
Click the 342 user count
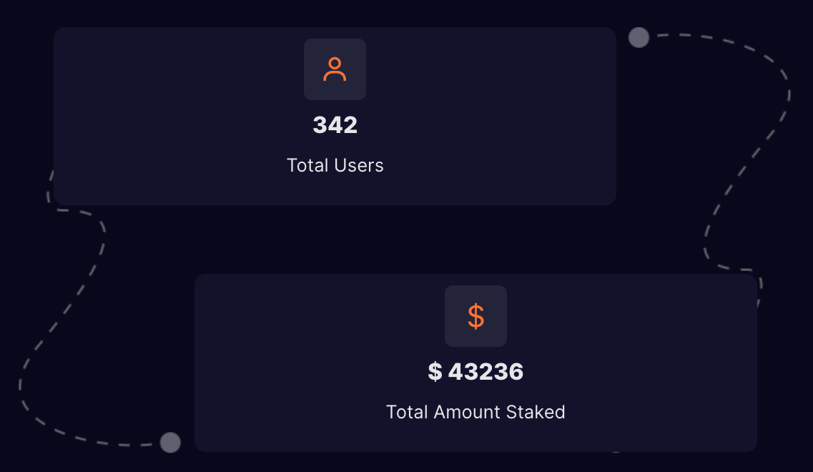tap(335, 125)
